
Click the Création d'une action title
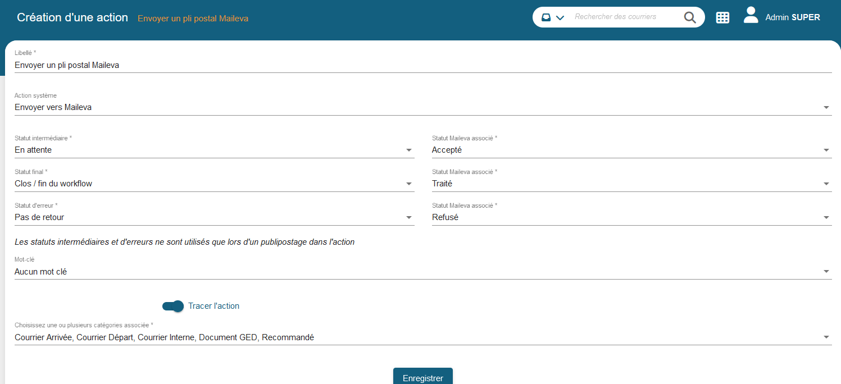coord(72,17)
